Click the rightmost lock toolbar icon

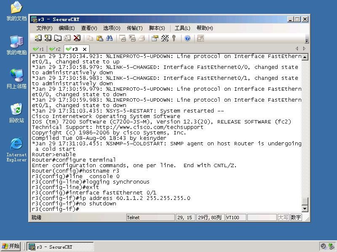201,38
